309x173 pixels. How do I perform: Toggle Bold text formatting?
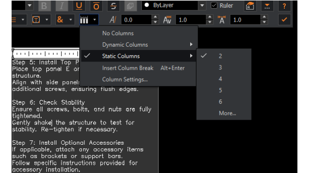click(44, 6)
